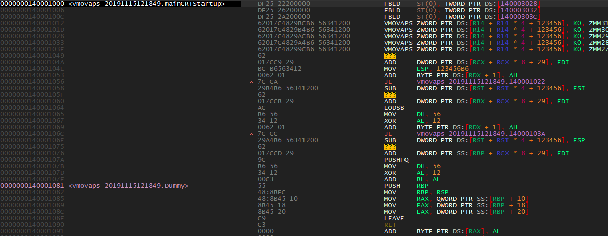Select address 0000000140001091
This screenshot has width=608, height=236.
coord(32,231)
